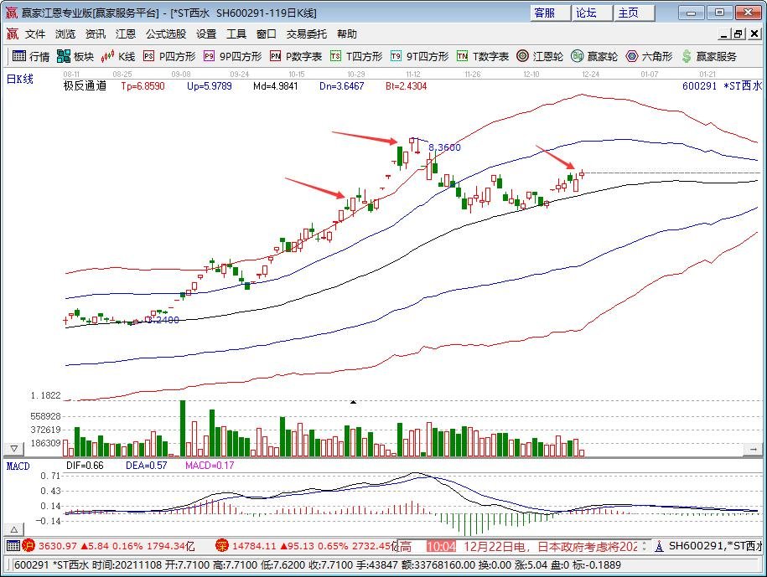Click the right-arrow button beside volume chart
The image size is (767, 577).
pyautogui.click(x=753, y=449)
